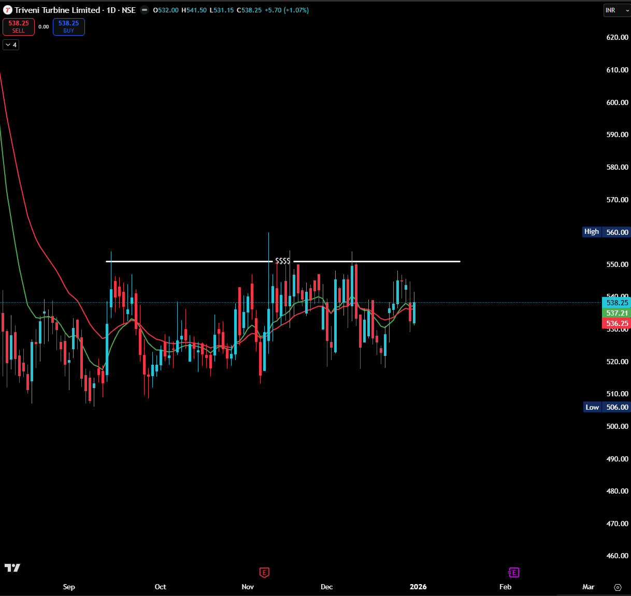Click the 538.25 BUY button
Image resolution: width=631 pixels, height=596 pixels.
pyautogui.click(x=68, y=27)
